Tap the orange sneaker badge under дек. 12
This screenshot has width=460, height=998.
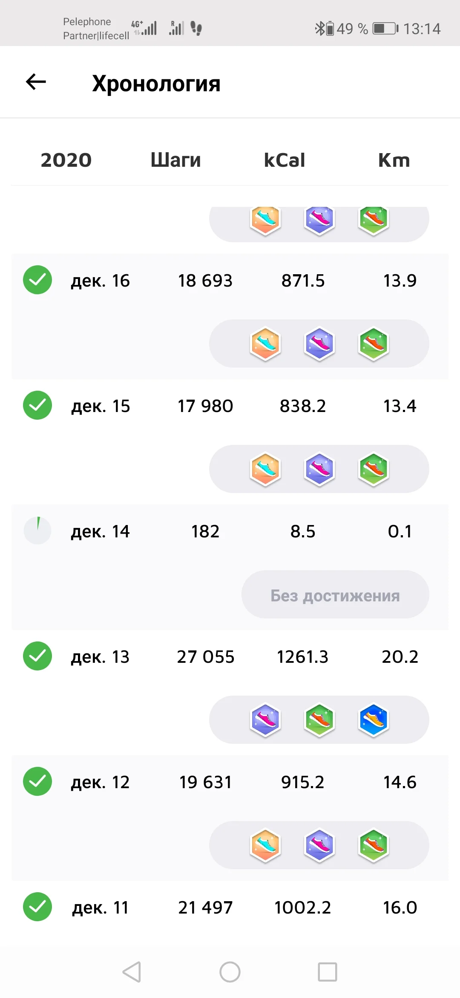[265, 845]
